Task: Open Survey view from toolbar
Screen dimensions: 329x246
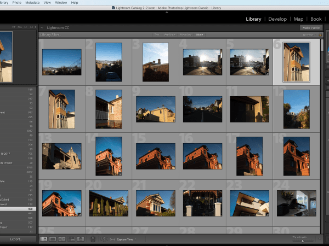Action: (x=71, y=239)
